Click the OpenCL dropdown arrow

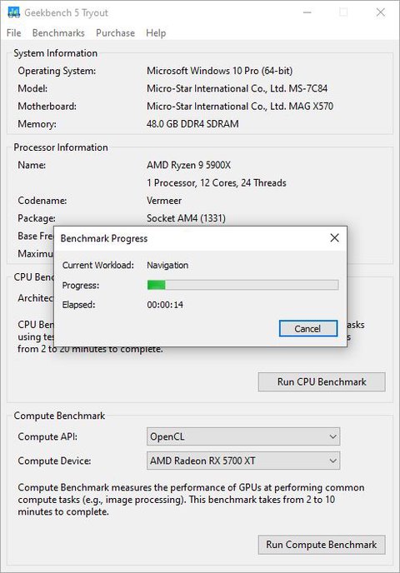tap(332, 436)
